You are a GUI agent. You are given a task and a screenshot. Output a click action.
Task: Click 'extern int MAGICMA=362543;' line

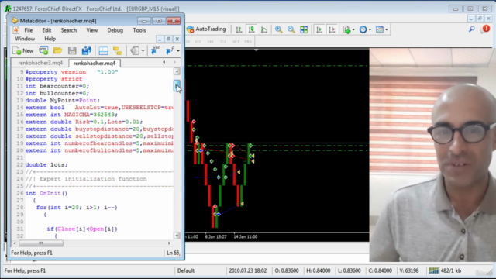(71, 115)
